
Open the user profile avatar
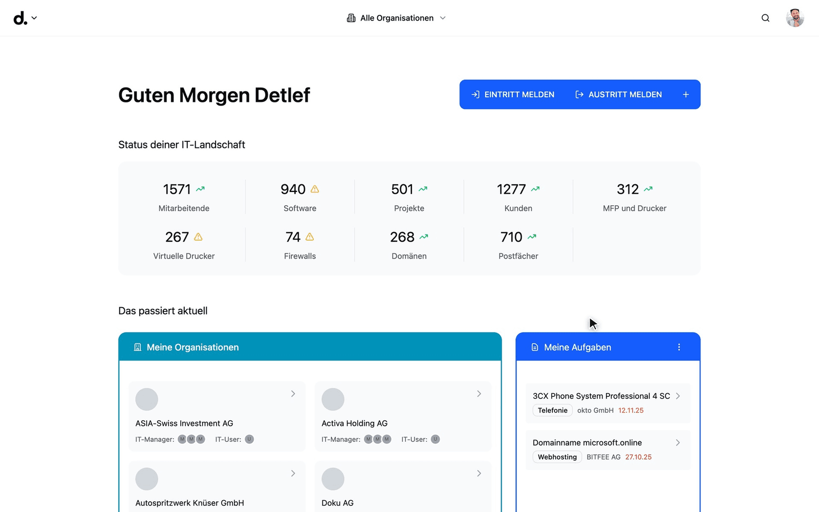(x=795, y=18)
